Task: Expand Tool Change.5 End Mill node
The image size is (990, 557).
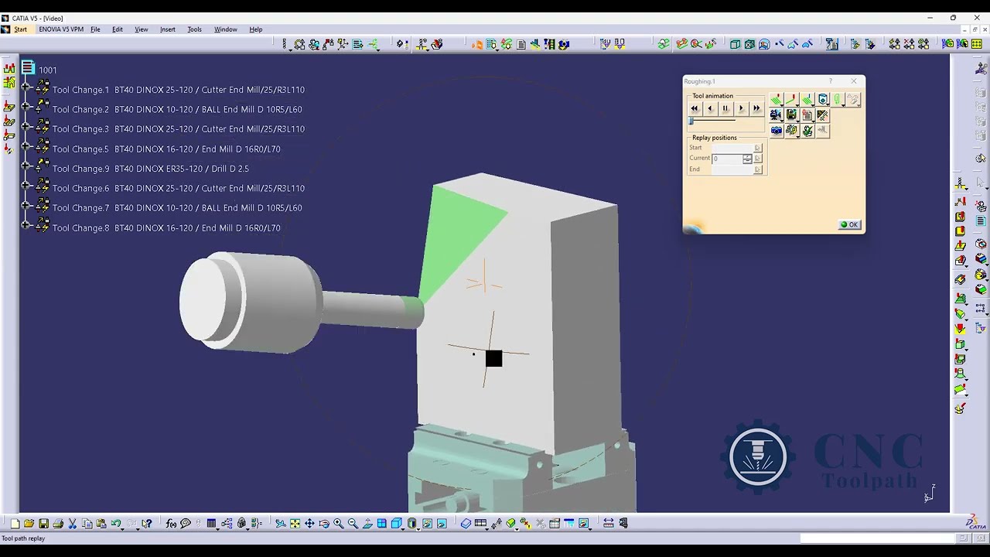Action: [x=26, y=146]
